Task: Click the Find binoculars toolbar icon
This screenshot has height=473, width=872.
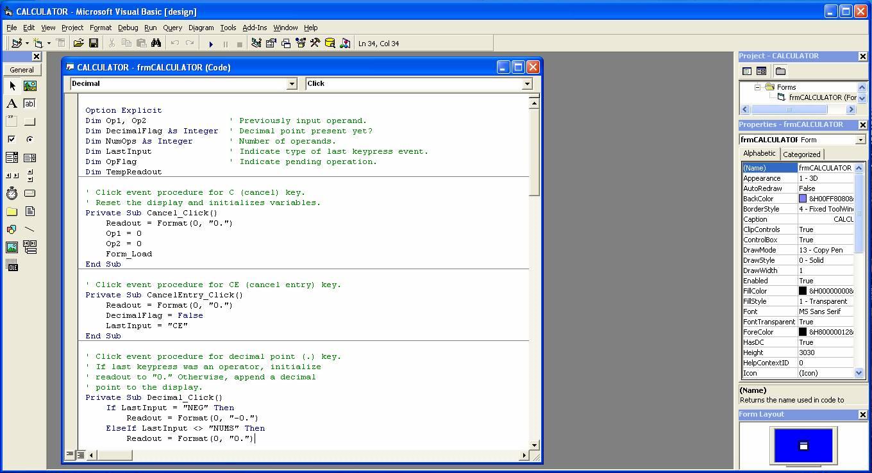Action: (156, 42)
